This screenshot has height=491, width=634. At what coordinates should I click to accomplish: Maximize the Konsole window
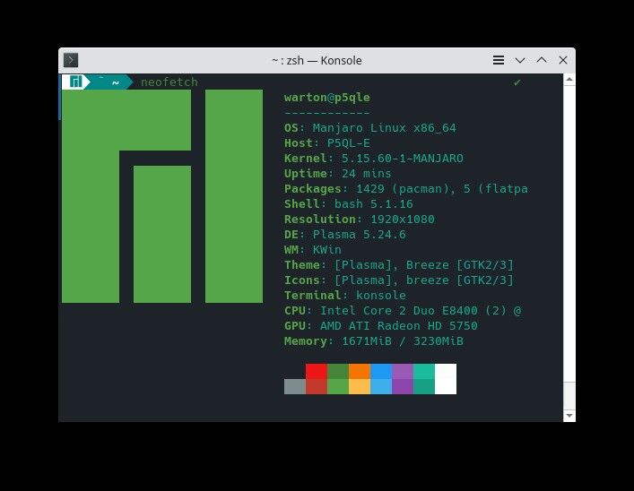click(x=542, y=60)
